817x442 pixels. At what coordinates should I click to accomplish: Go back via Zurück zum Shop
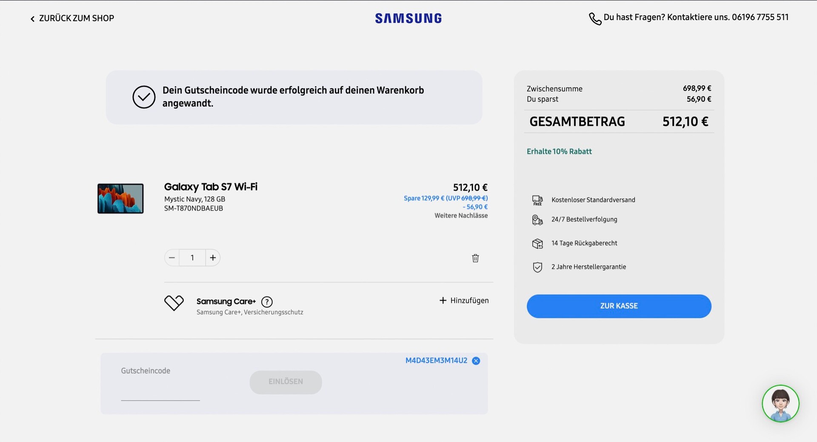pos(72,18)
